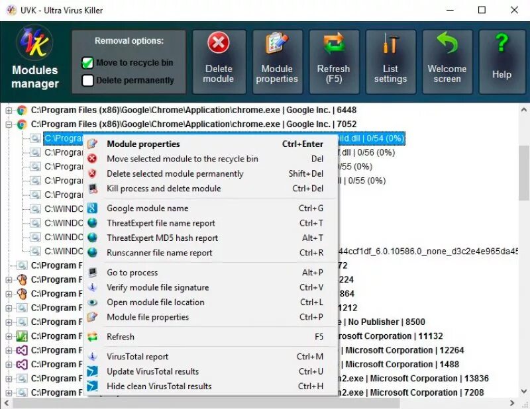Click the horizontal scrollbar thumb

click(206, 403)
